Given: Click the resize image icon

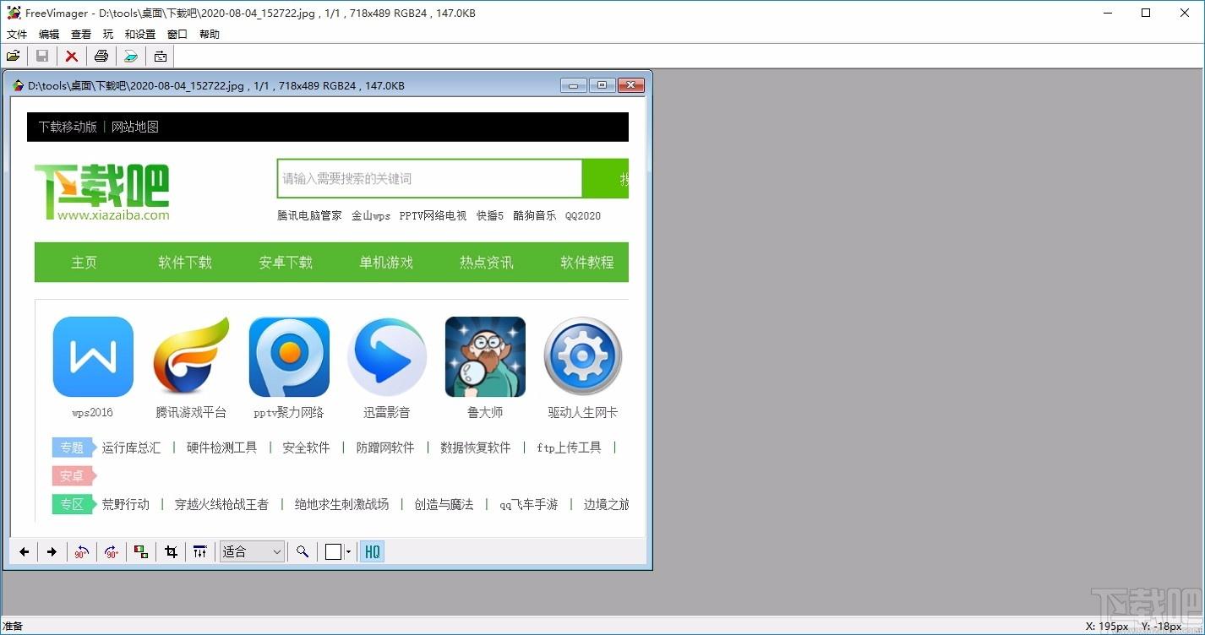Looking at the screenshot, I should point(141,552).
